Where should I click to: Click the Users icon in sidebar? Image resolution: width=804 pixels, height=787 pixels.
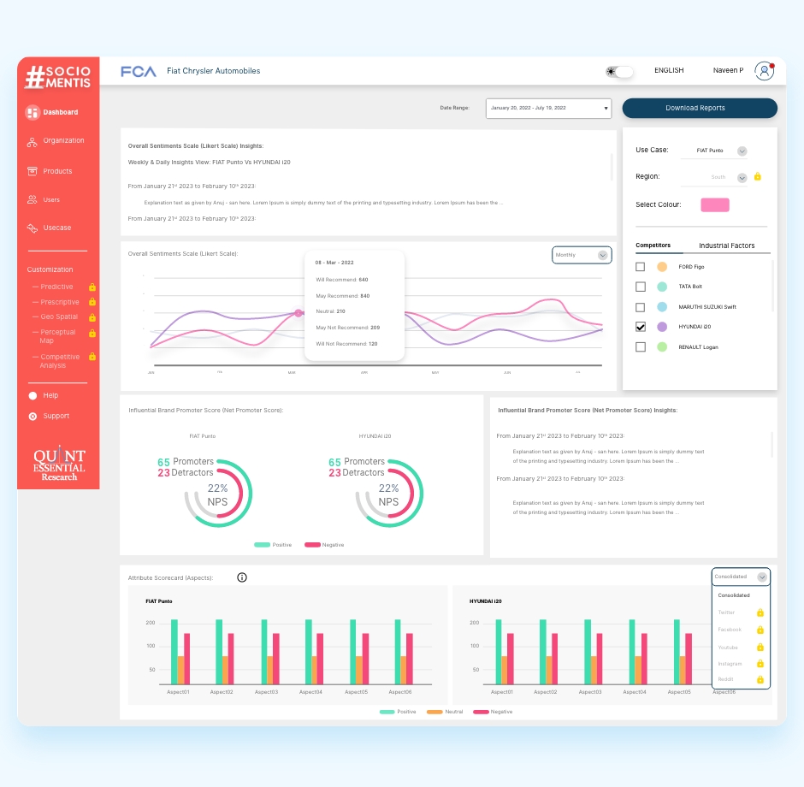pos(33,199)
